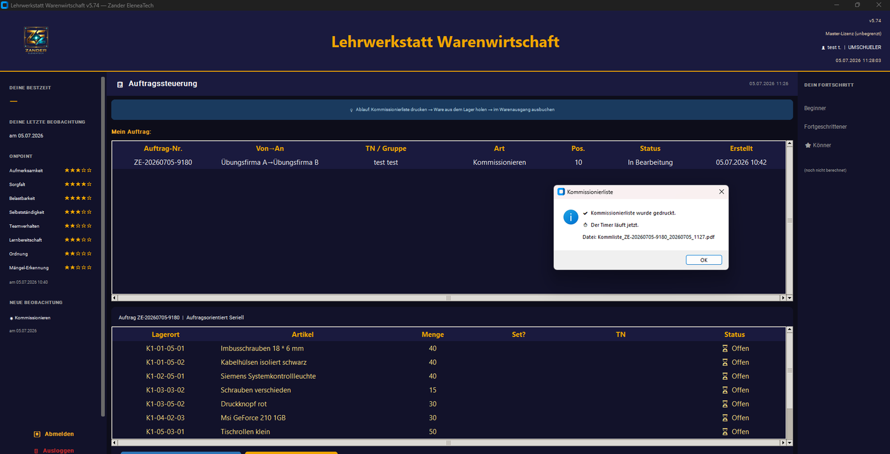Open the Fortgeschrittener progress level
This screenshot has height=454, width=890.
[825, 127]
